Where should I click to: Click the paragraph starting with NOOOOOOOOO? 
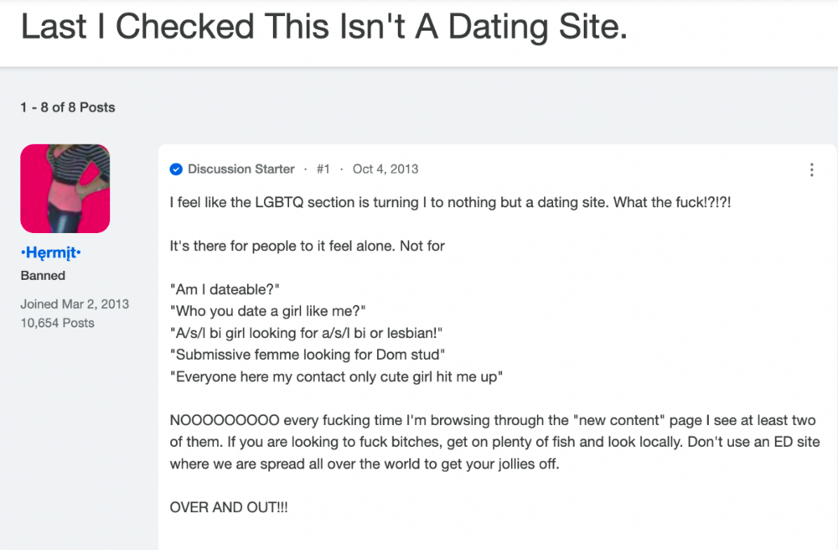tap(495, 442)
